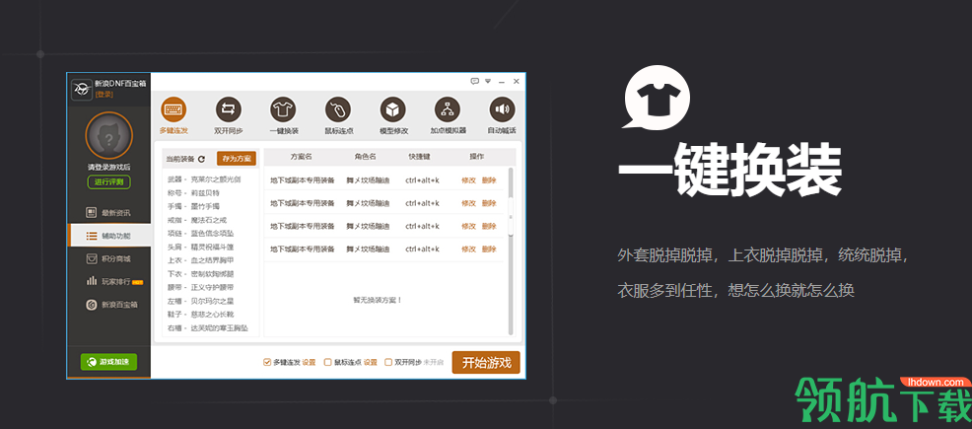Click 删除 in the first scheme row
Image resolution: width=972 pixels, height=429 pixels.
coord(489,180)
